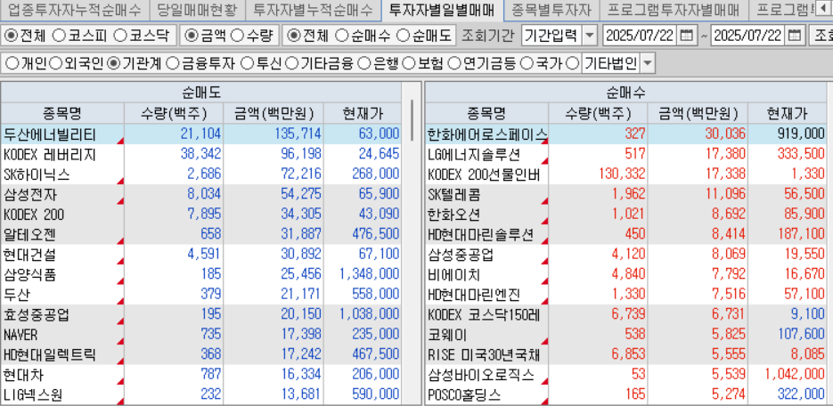Select the HD현대일렉트릭 stock name
Image resolution: width=833 pixels, height=406 pixels.
[50, 355]
